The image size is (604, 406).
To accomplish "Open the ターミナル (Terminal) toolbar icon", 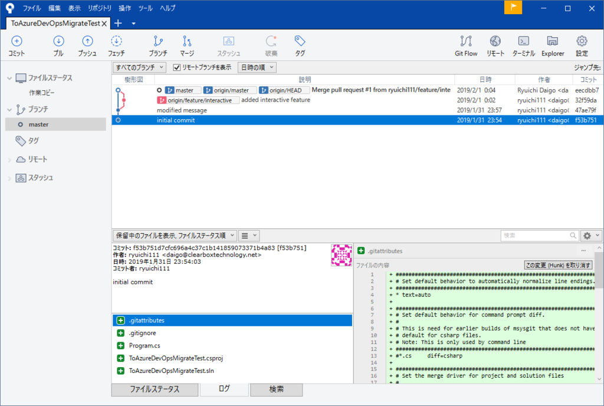I will tap(524, 46).
